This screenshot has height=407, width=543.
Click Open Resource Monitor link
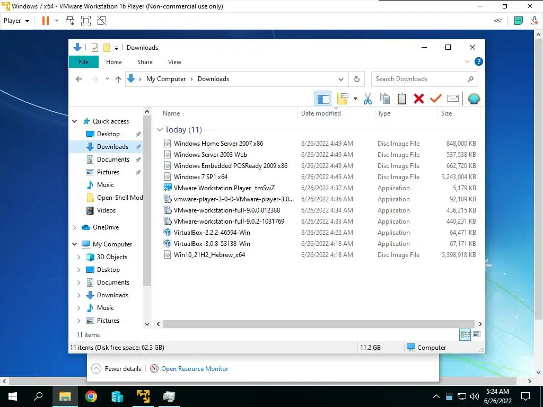(x=195, y=369)
